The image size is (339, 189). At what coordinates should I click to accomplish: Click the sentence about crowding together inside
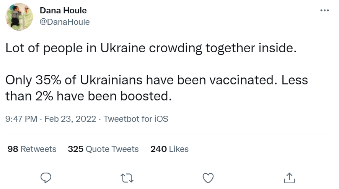150,49
